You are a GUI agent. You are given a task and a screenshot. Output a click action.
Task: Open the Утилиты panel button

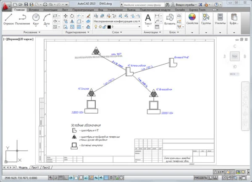point(220,19)
